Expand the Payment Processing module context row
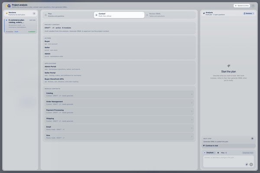The height and width of the screenshot is (173, 260). [119, 111]
